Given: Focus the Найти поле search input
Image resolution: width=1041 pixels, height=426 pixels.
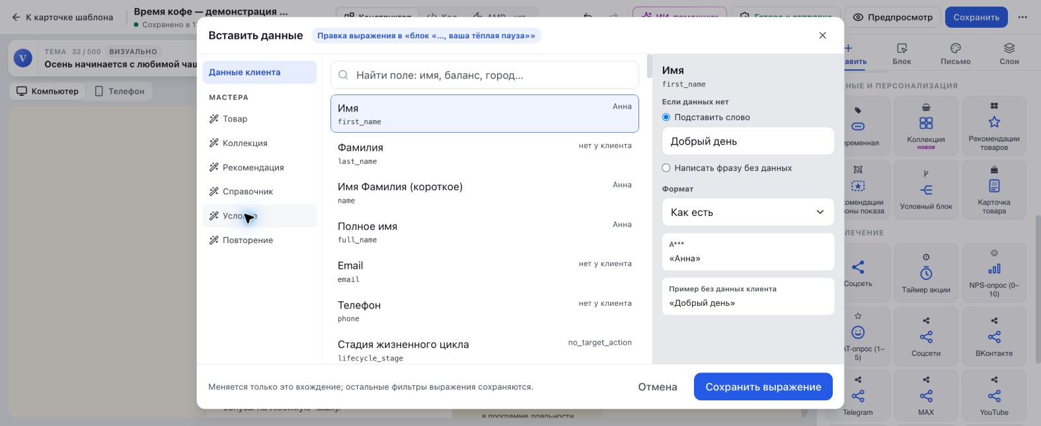Looking at the screenshot, I should click(x=484, y=75).
